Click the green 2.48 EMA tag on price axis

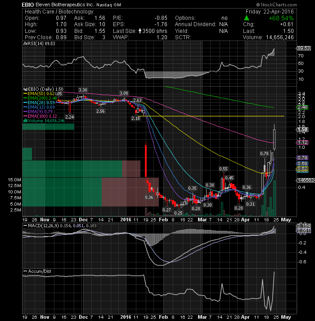pos(302,107)
